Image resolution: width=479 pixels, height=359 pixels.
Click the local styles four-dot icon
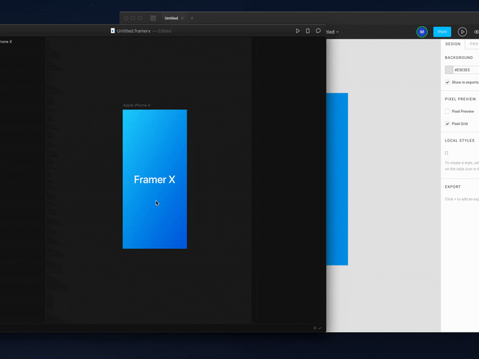click(x=446, y=152)
